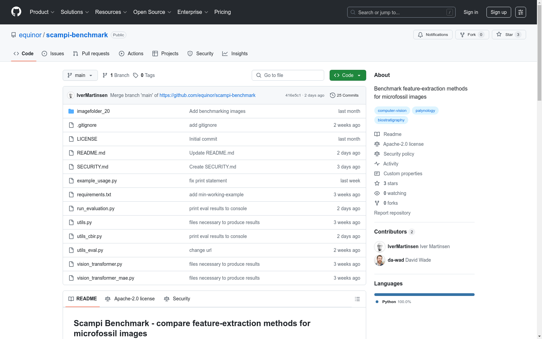Viewport: 542px width, 339px height.
Task: Click the Python language bar
Action: [424, 295]
